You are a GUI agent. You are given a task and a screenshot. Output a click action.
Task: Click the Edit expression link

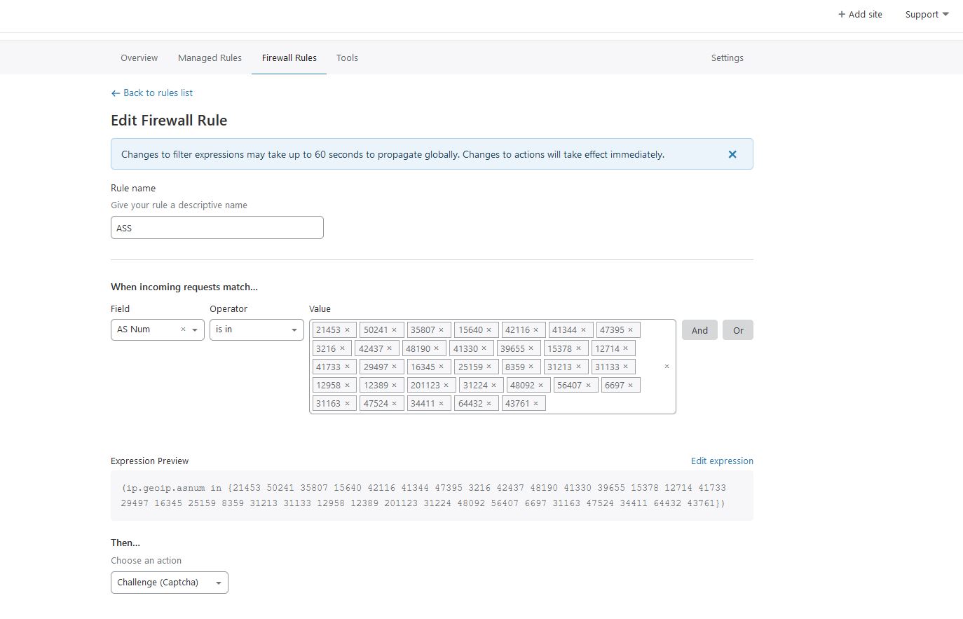coord(722,461)
